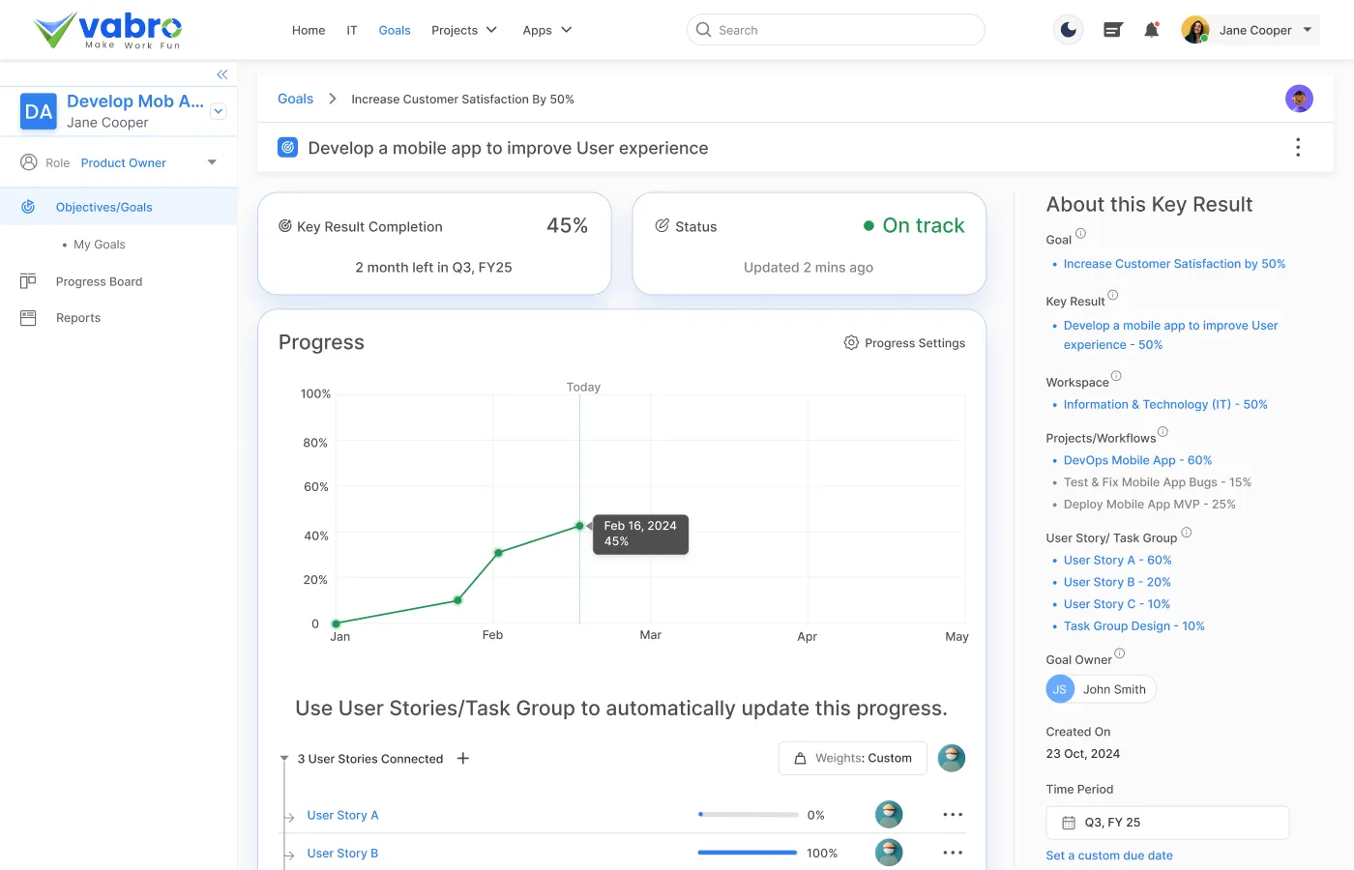Open the Set a custom due date link
Screen dimensions: 1354x870
pos(1108,855)
